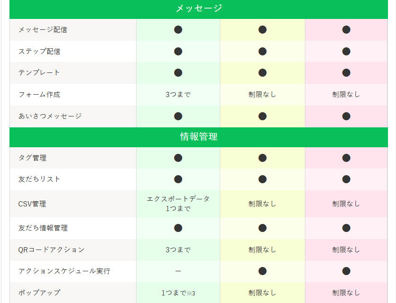Click the pink-column dot for アクションスケジュール実行

(346, 271)
